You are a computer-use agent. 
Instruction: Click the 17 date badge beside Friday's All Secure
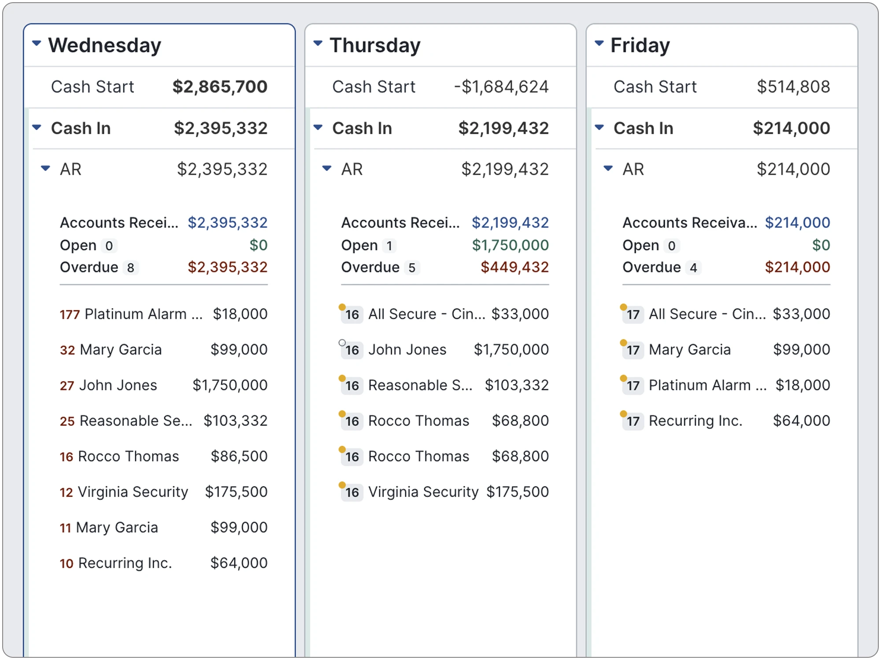pyautogui.click(x=633, y=314)
